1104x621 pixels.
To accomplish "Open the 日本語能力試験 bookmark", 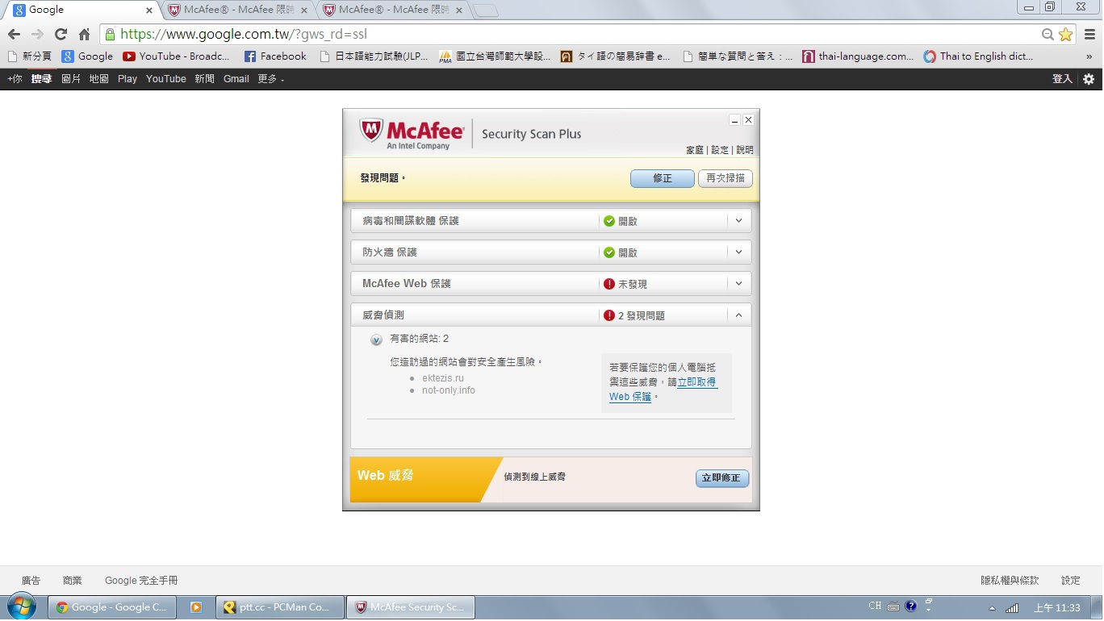I will coord(374,56).
